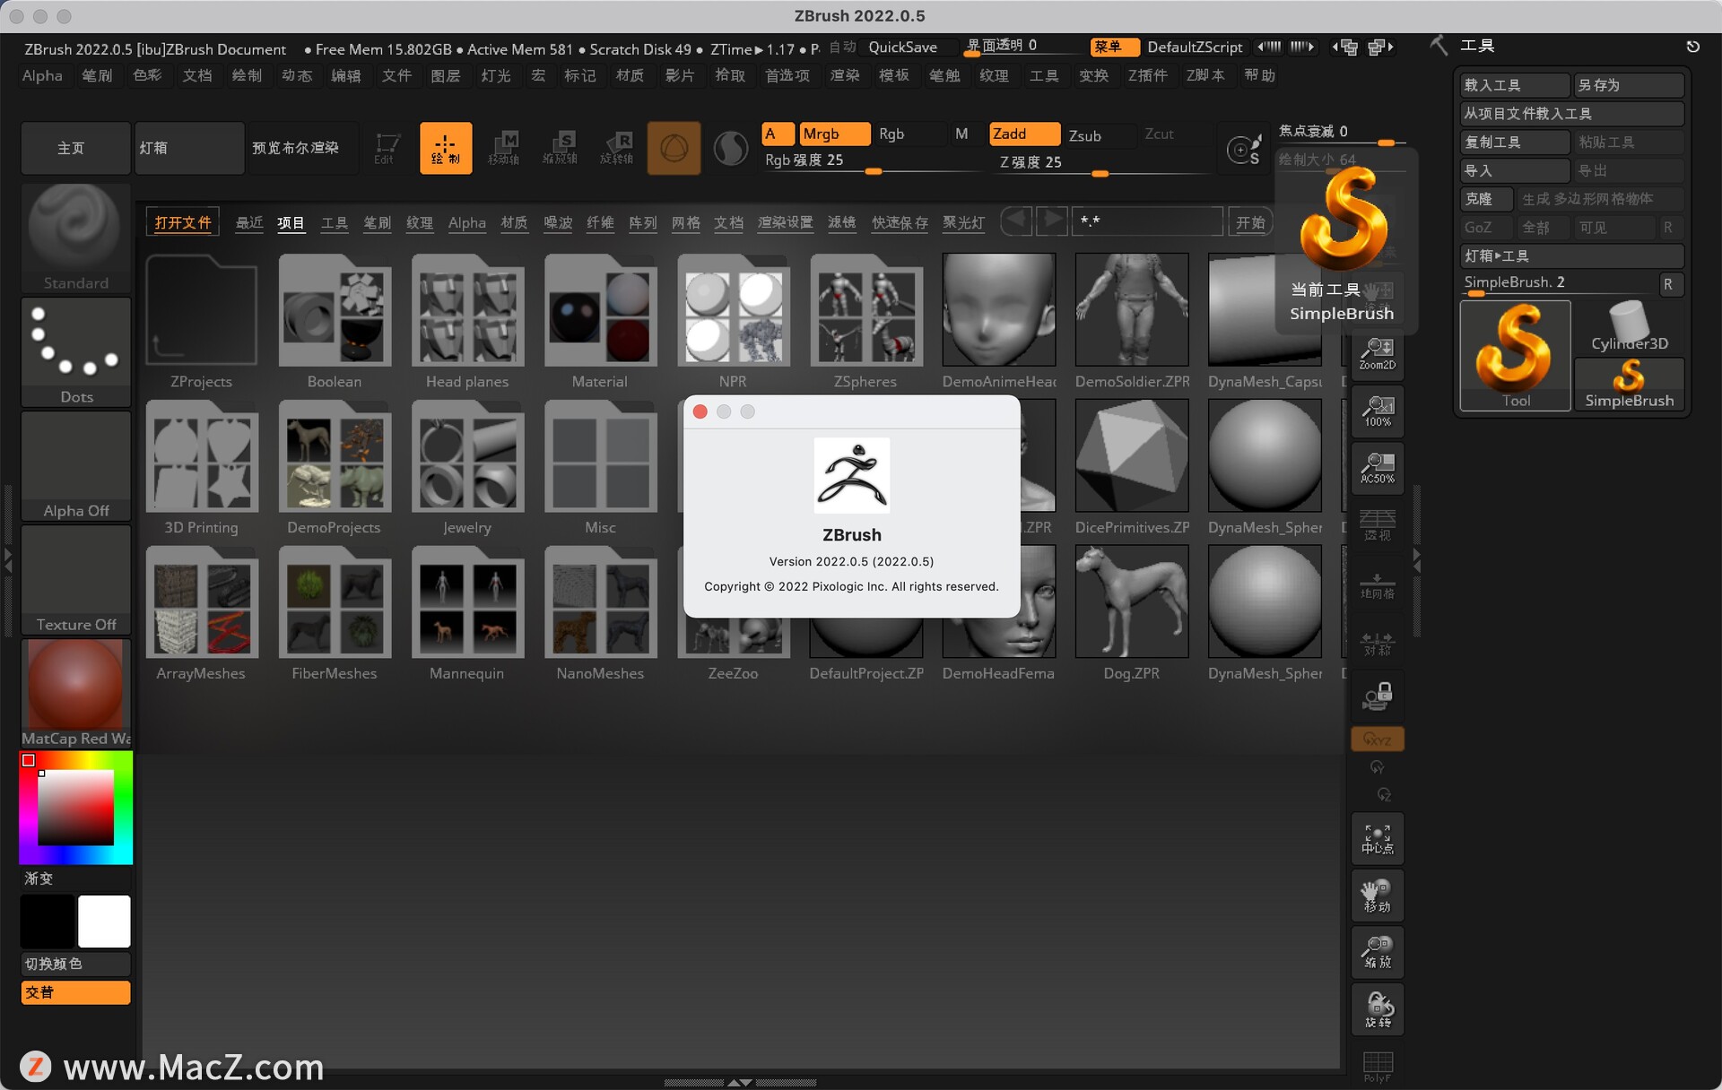Toggle the Mrgb mode button
1722x1090 pixels.
pos(833,134)
